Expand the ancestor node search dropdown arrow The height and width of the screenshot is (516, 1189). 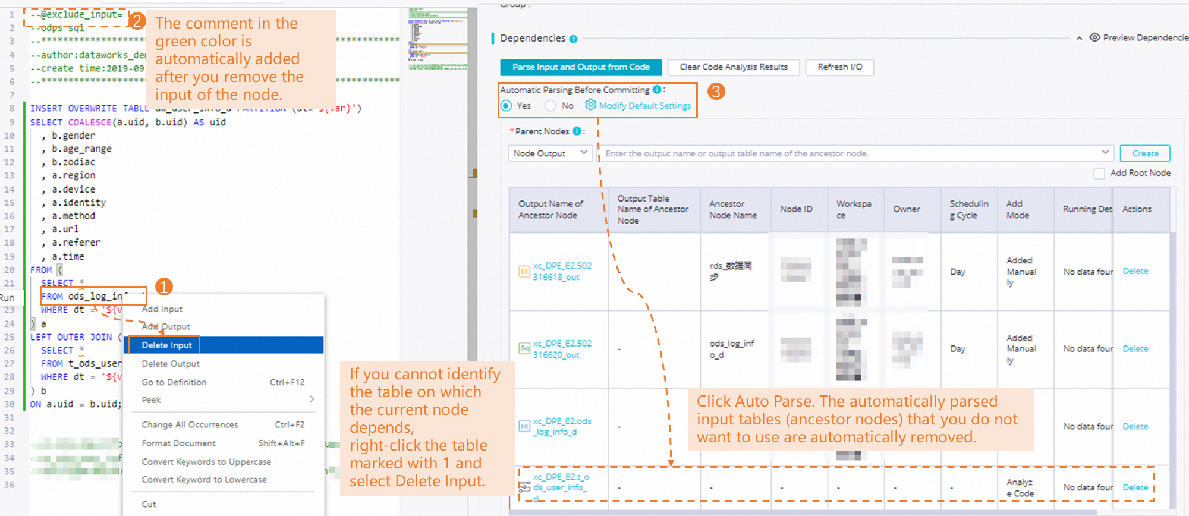[x=1105, y=153]
